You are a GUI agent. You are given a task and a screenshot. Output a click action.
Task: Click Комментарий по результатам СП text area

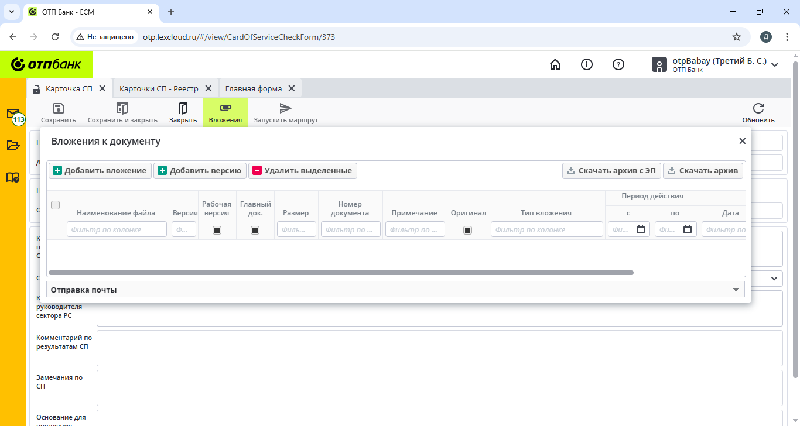[x=440, y=348]
